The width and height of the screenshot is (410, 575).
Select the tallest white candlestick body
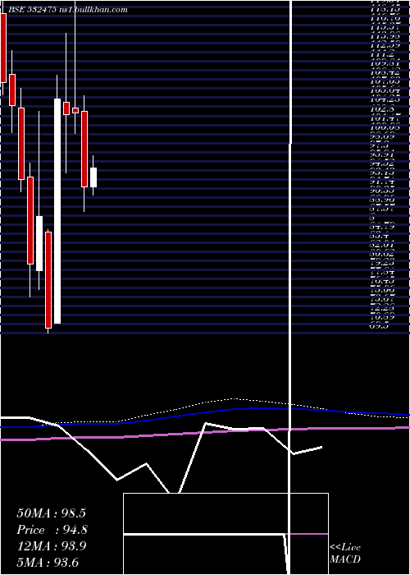(x=57, y=211)
